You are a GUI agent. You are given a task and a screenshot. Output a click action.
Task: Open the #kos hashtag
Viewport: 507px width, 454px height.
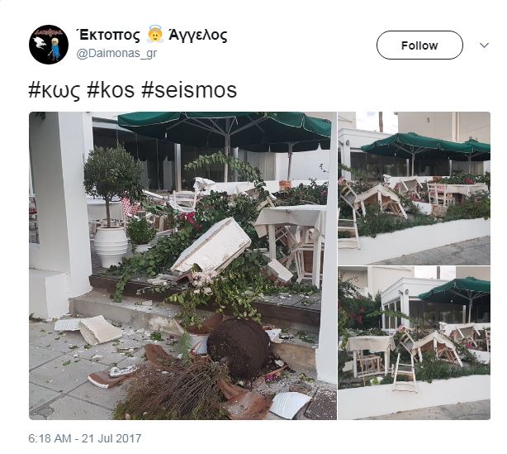pyautogui.click(x=111, y=90)
